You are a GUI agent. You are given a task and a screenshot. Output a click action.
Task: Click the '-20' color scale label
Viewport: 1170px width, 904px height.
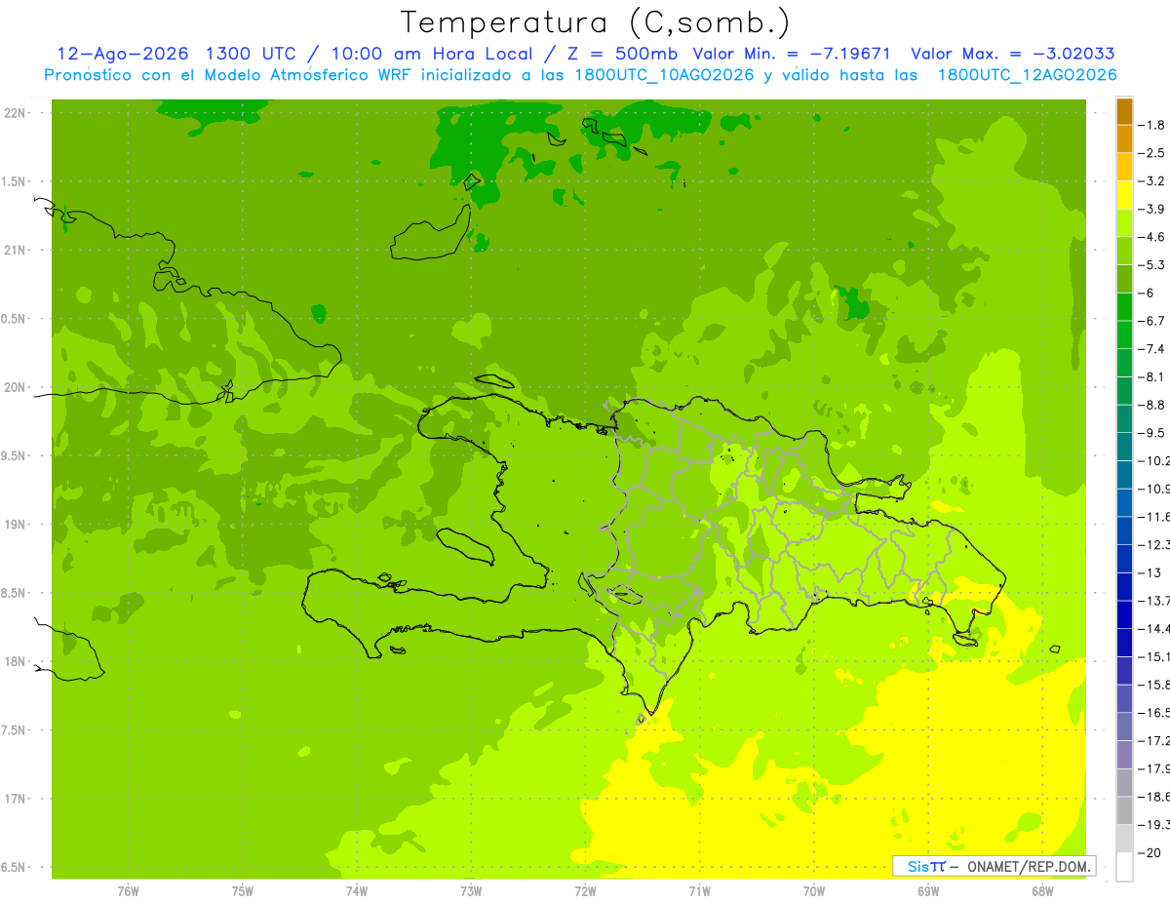click(1150, 852)
